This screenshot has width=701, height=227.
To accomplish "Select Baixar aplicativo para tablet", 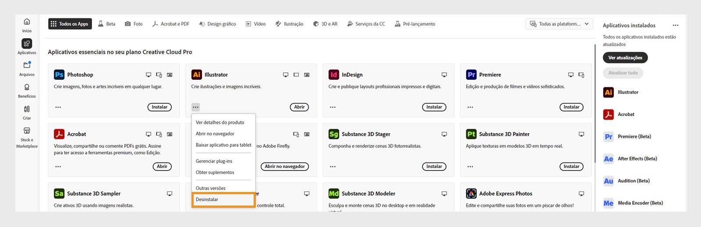I will [223, 145].
